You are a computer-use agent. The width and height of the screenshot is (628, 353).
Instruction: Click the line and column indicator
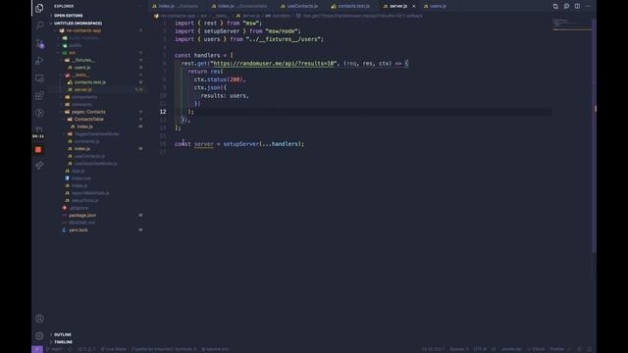[x=433, y=349]
